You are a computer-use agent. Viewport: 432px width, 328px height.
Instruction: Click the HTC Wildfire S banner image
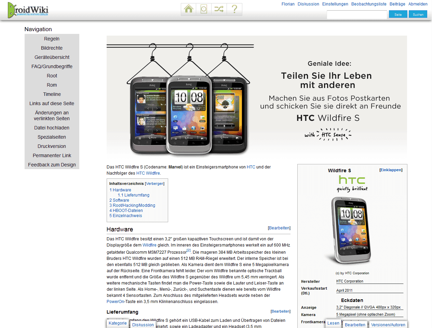click(x=257, y=97)
